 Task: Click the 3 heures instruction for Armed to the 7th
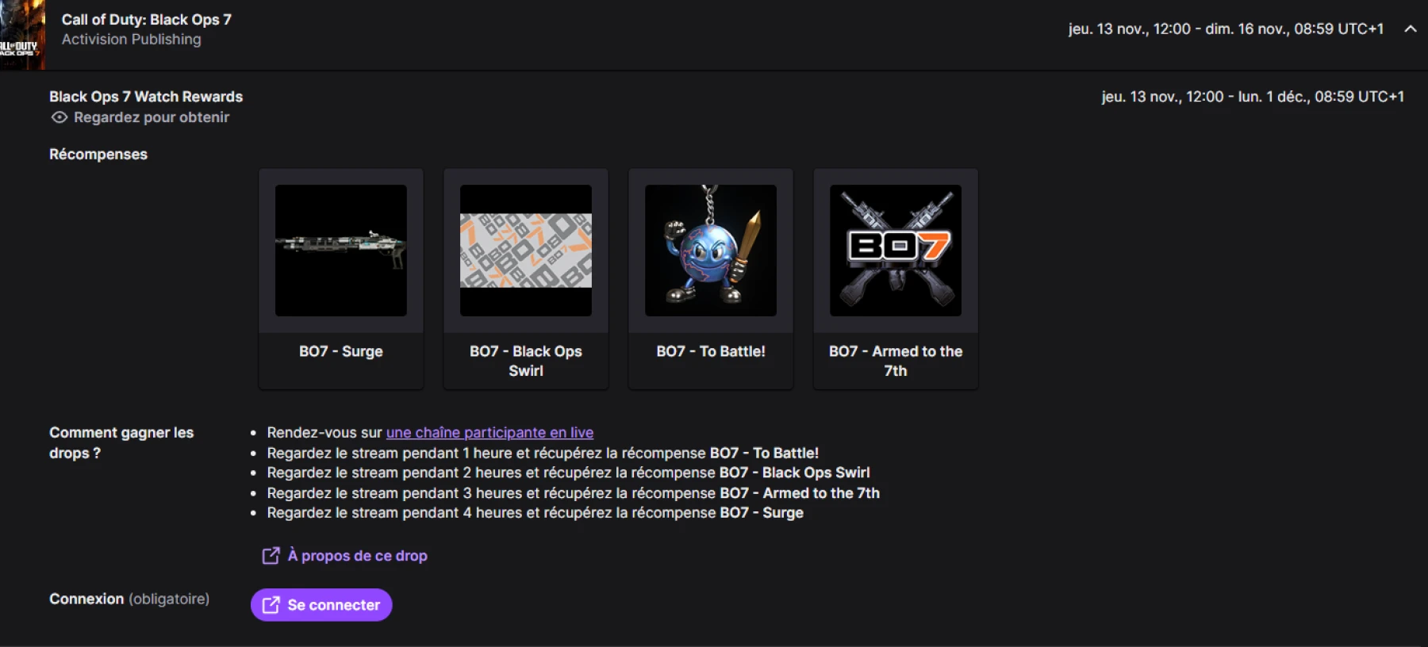click(573, 493)
